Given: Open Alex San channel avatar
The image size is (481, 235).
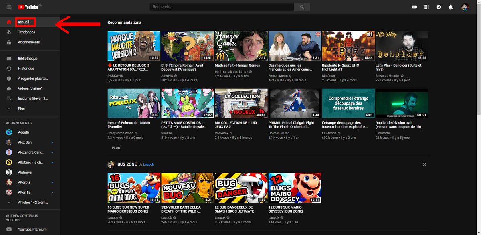Looking at the screenshot, I should tap(9, 142).
